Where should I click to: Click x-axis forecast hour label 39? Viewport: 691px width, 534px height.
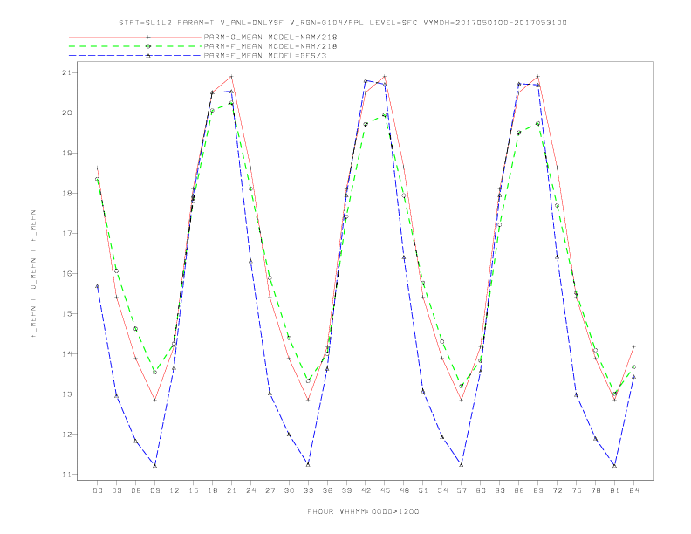pos(346,490)
